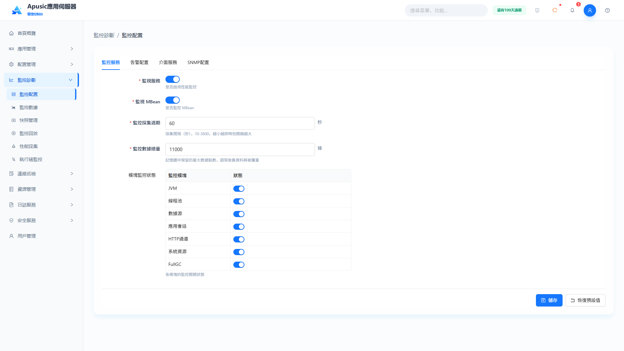Click the 配置管理 gear icon

pos(11,64)
